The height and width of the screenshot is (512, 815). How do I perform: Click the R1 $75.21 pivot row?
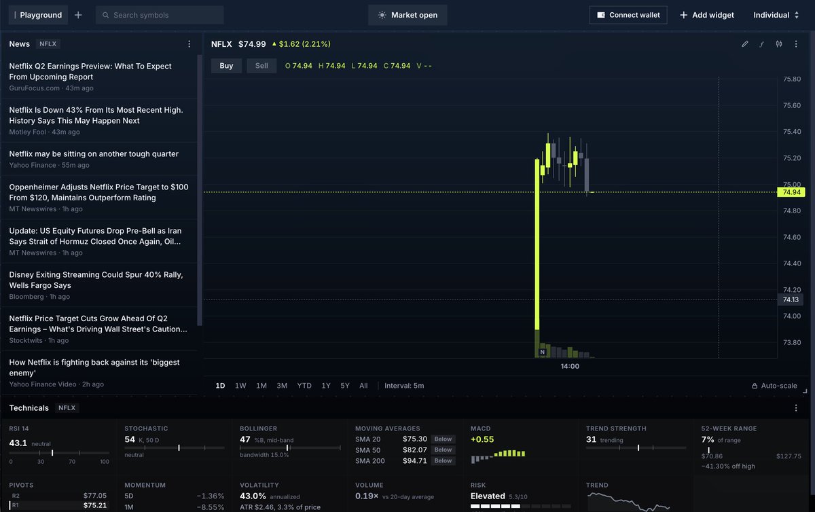click(58, 506)
